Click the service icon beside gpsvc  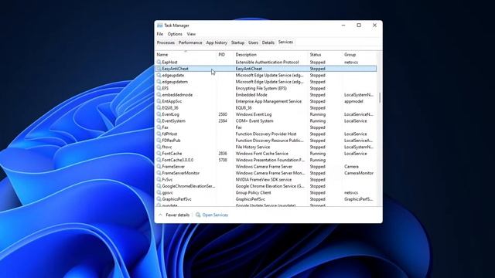[159, 192]
